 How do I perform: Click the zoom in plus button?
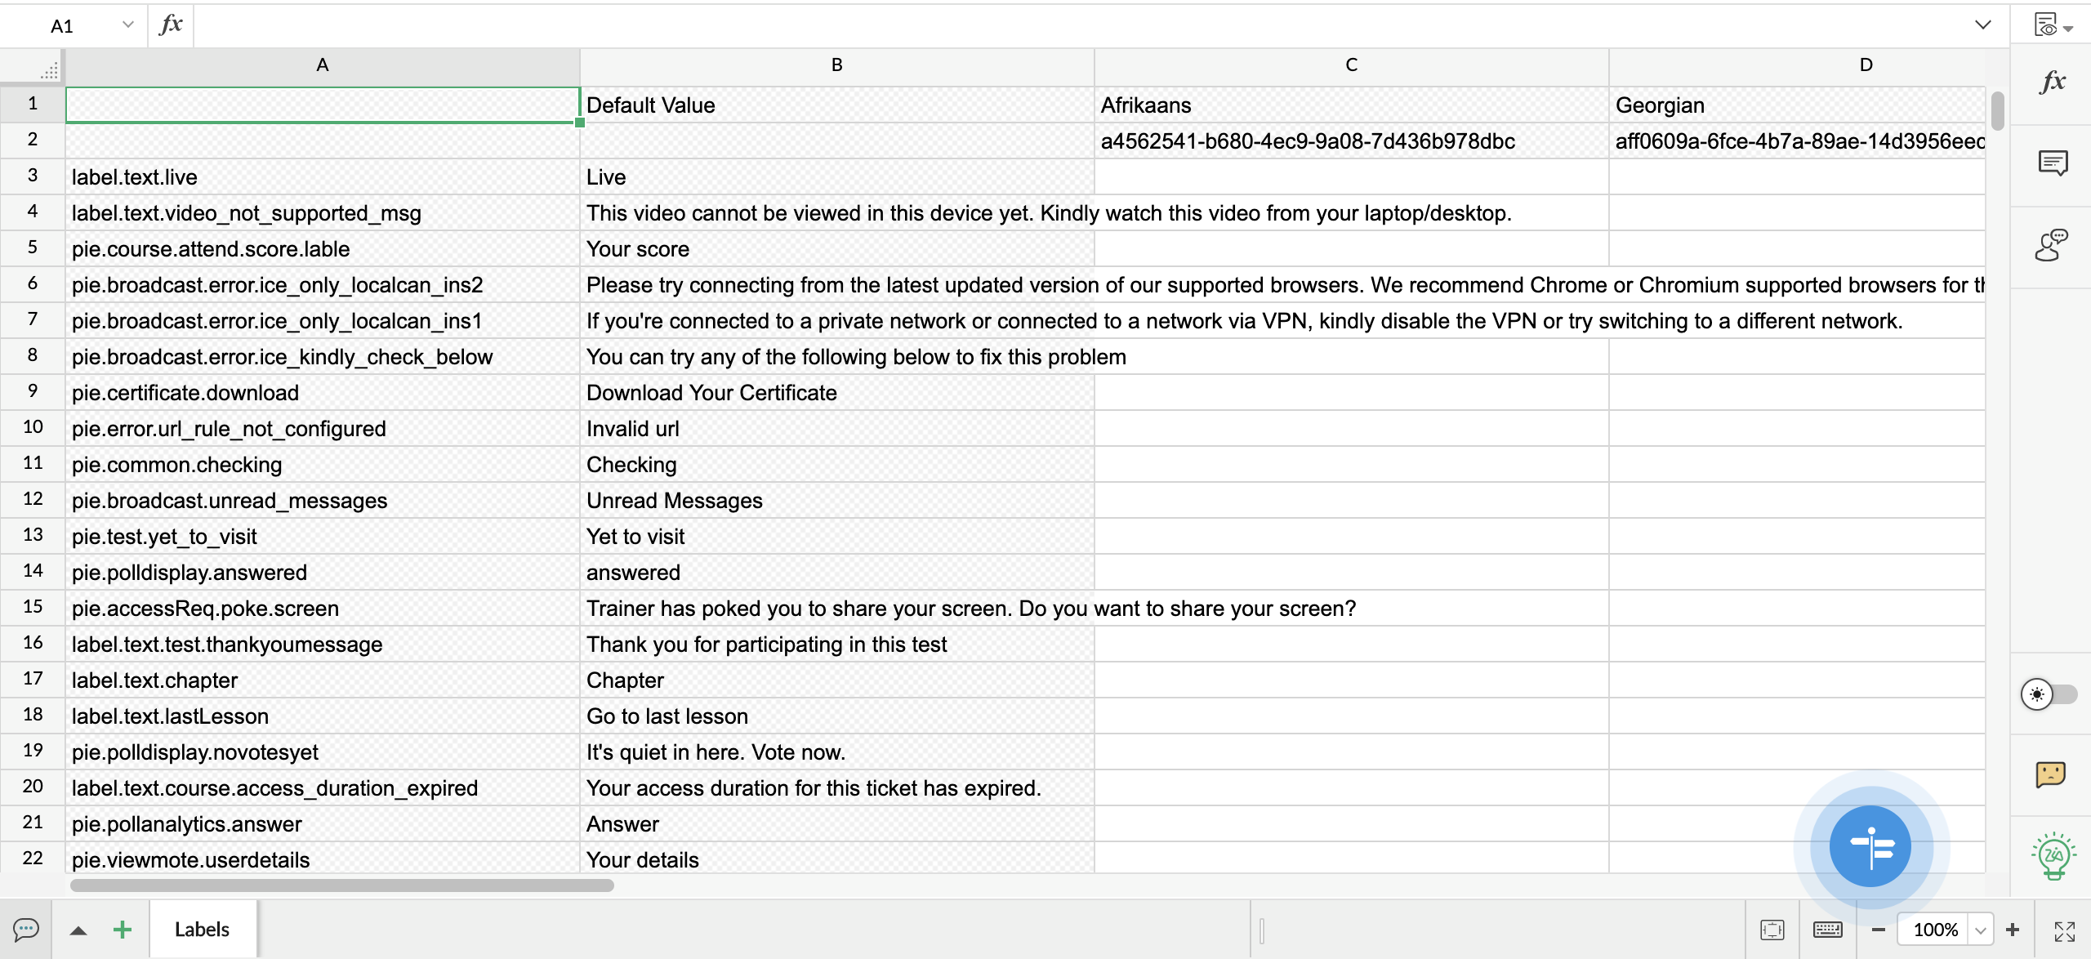[2013, 930]
